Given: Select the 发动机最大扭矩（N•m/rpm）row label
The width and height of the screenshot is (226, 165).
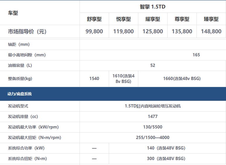Looking at the screenshot, I should click(34, 138).
